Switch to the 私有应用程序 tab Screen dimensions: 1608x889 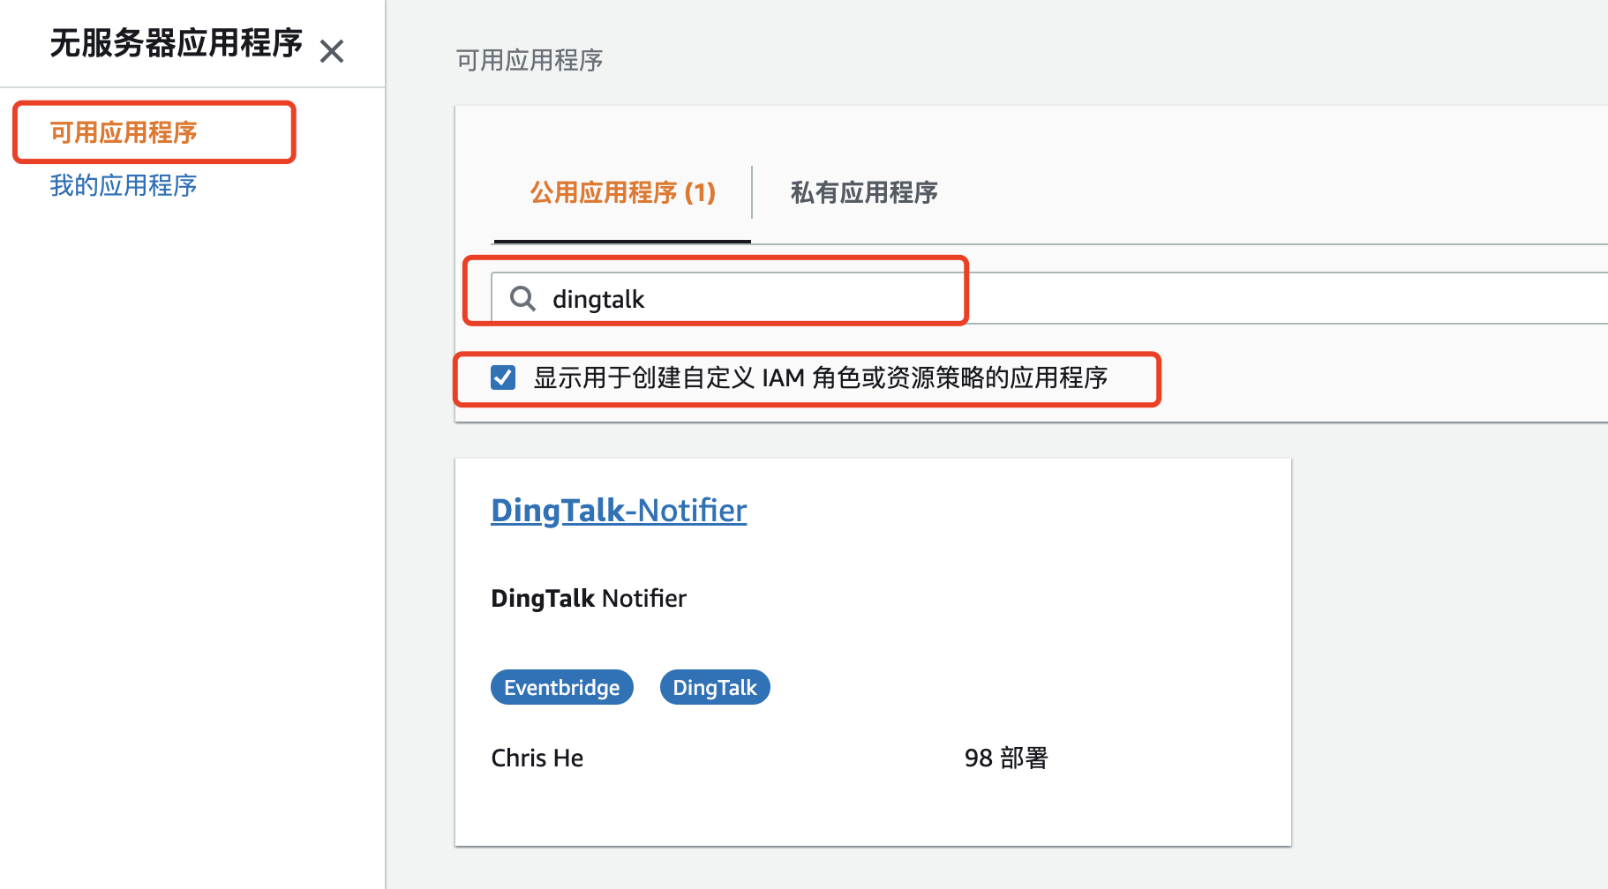pyautogui.click(x=863, y=192)
